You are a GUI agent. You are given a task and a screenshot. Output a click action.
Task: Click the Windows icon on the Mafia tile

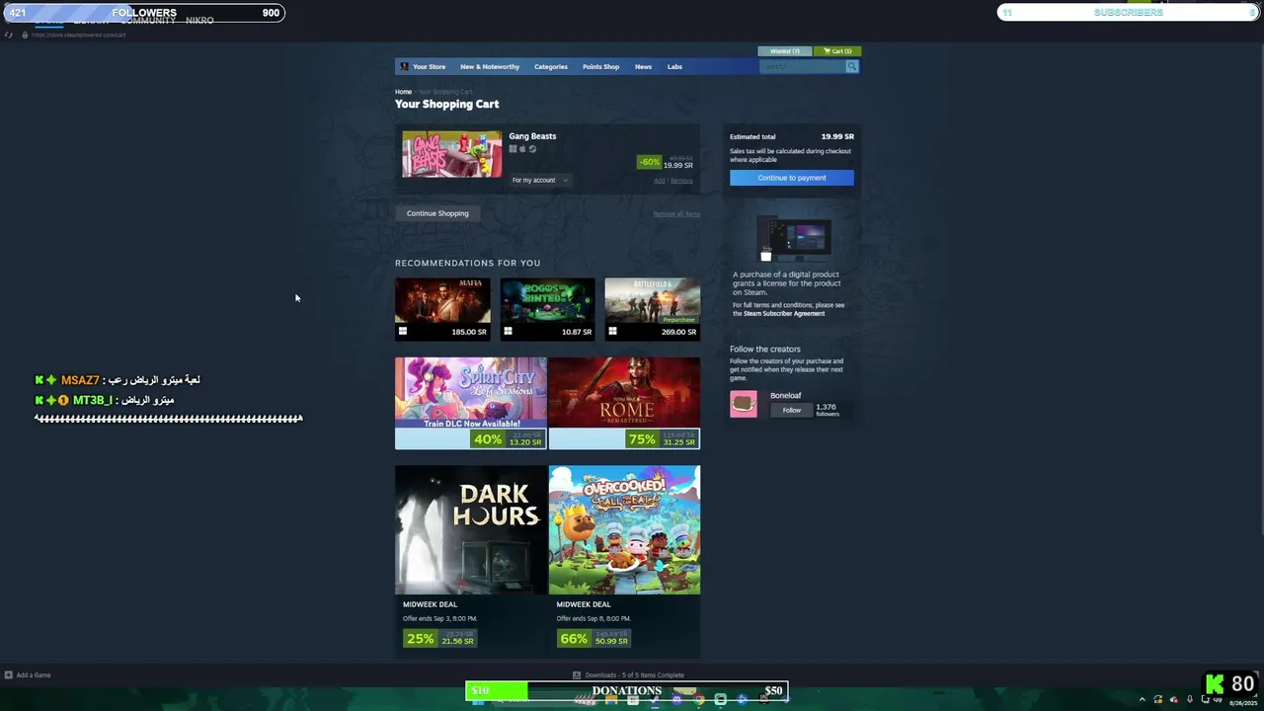tap(402, 332)
